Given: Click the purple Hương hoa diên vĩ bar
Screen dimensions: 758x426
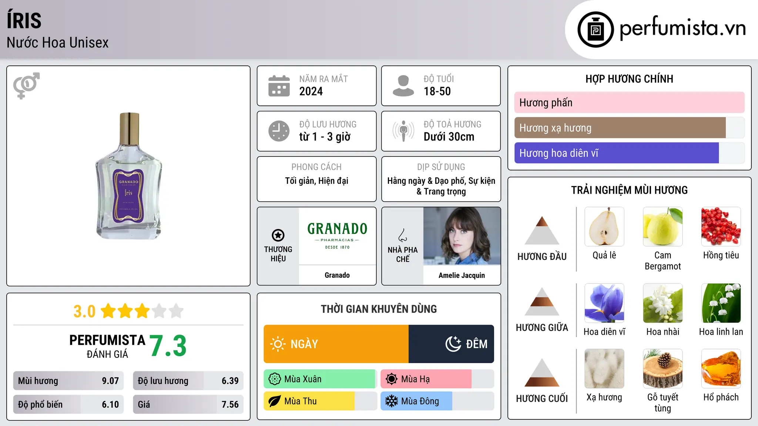Looking at the screenshot, I should coord(630,153).
